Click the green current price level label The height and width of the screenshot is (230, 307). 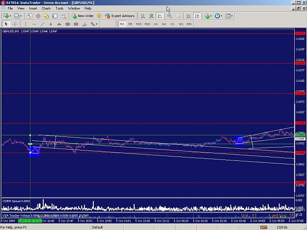300,135
